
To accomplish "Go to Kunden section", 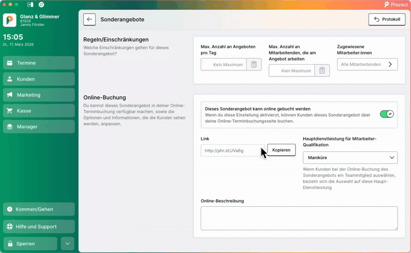I will click(x=39, y=79).
